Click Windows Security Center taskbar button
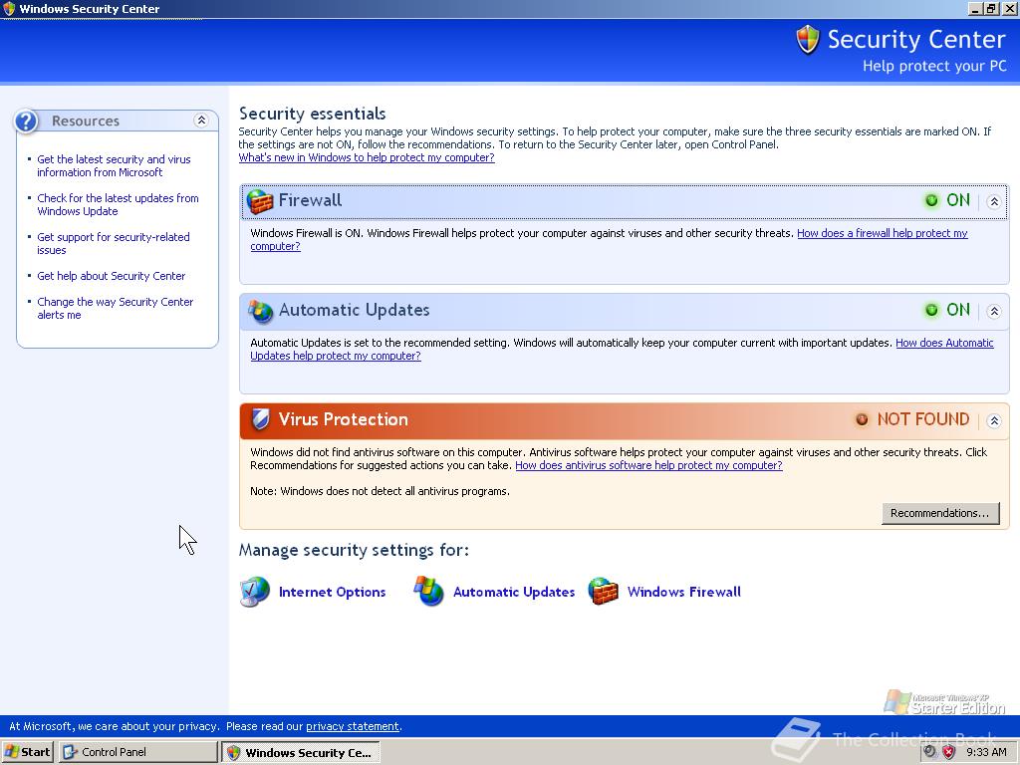This screenshot has height=765, width=1020. click(301, 753)
